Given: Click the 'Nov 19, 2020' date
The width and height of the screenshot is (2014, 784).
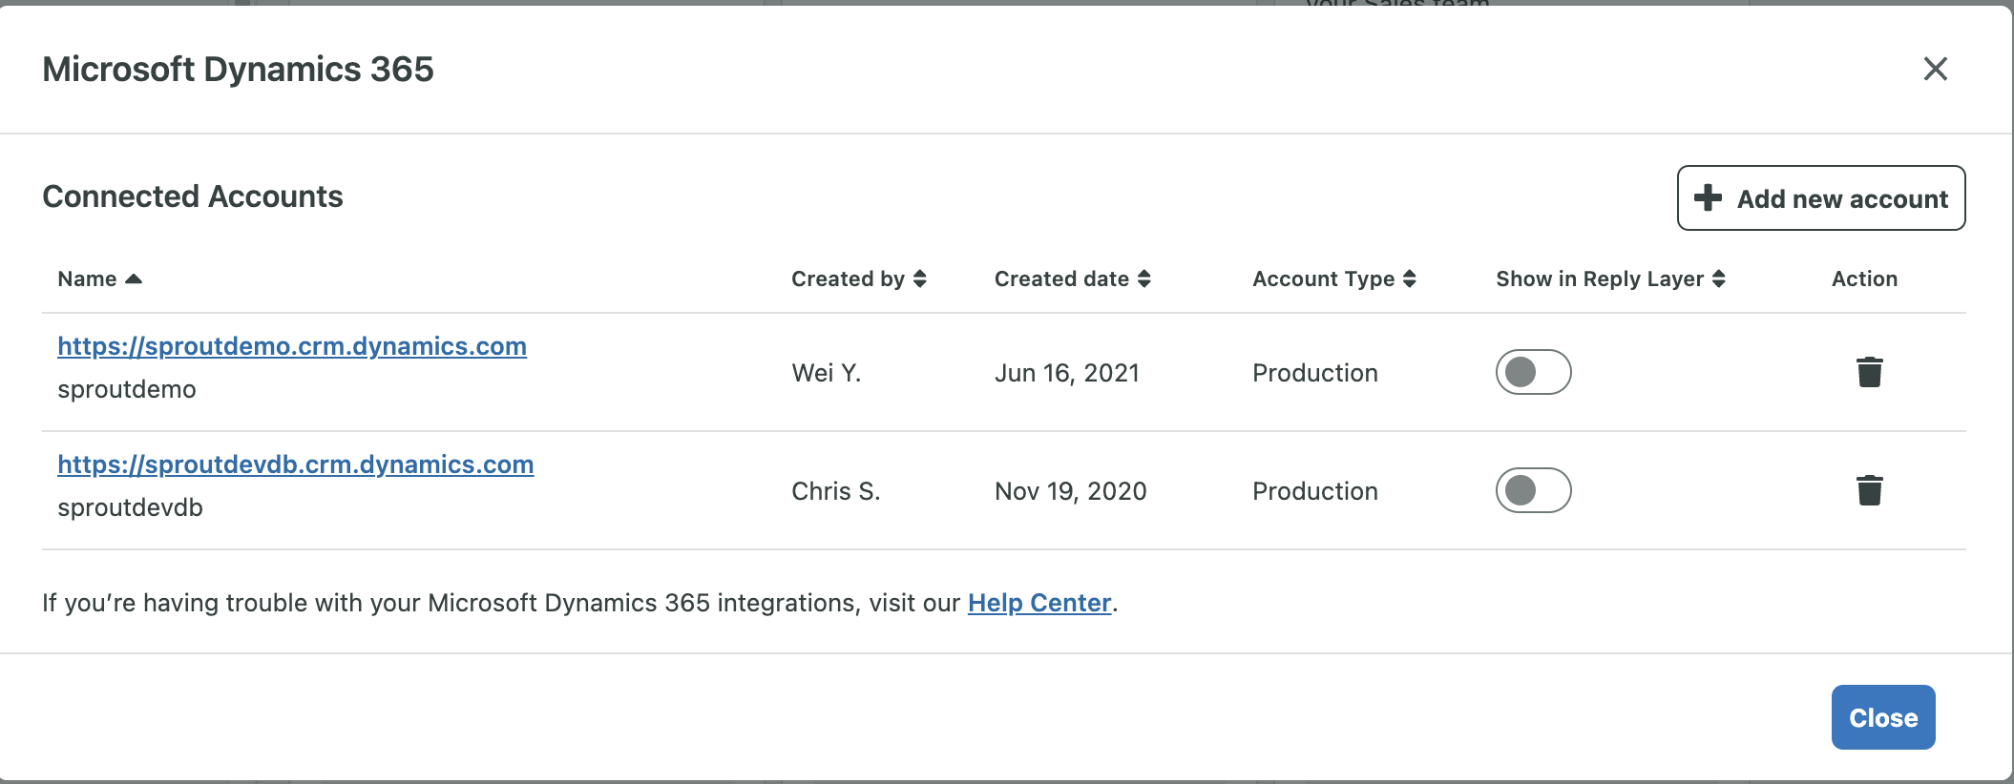Looking at the screenshot, I should [1071, 491].
